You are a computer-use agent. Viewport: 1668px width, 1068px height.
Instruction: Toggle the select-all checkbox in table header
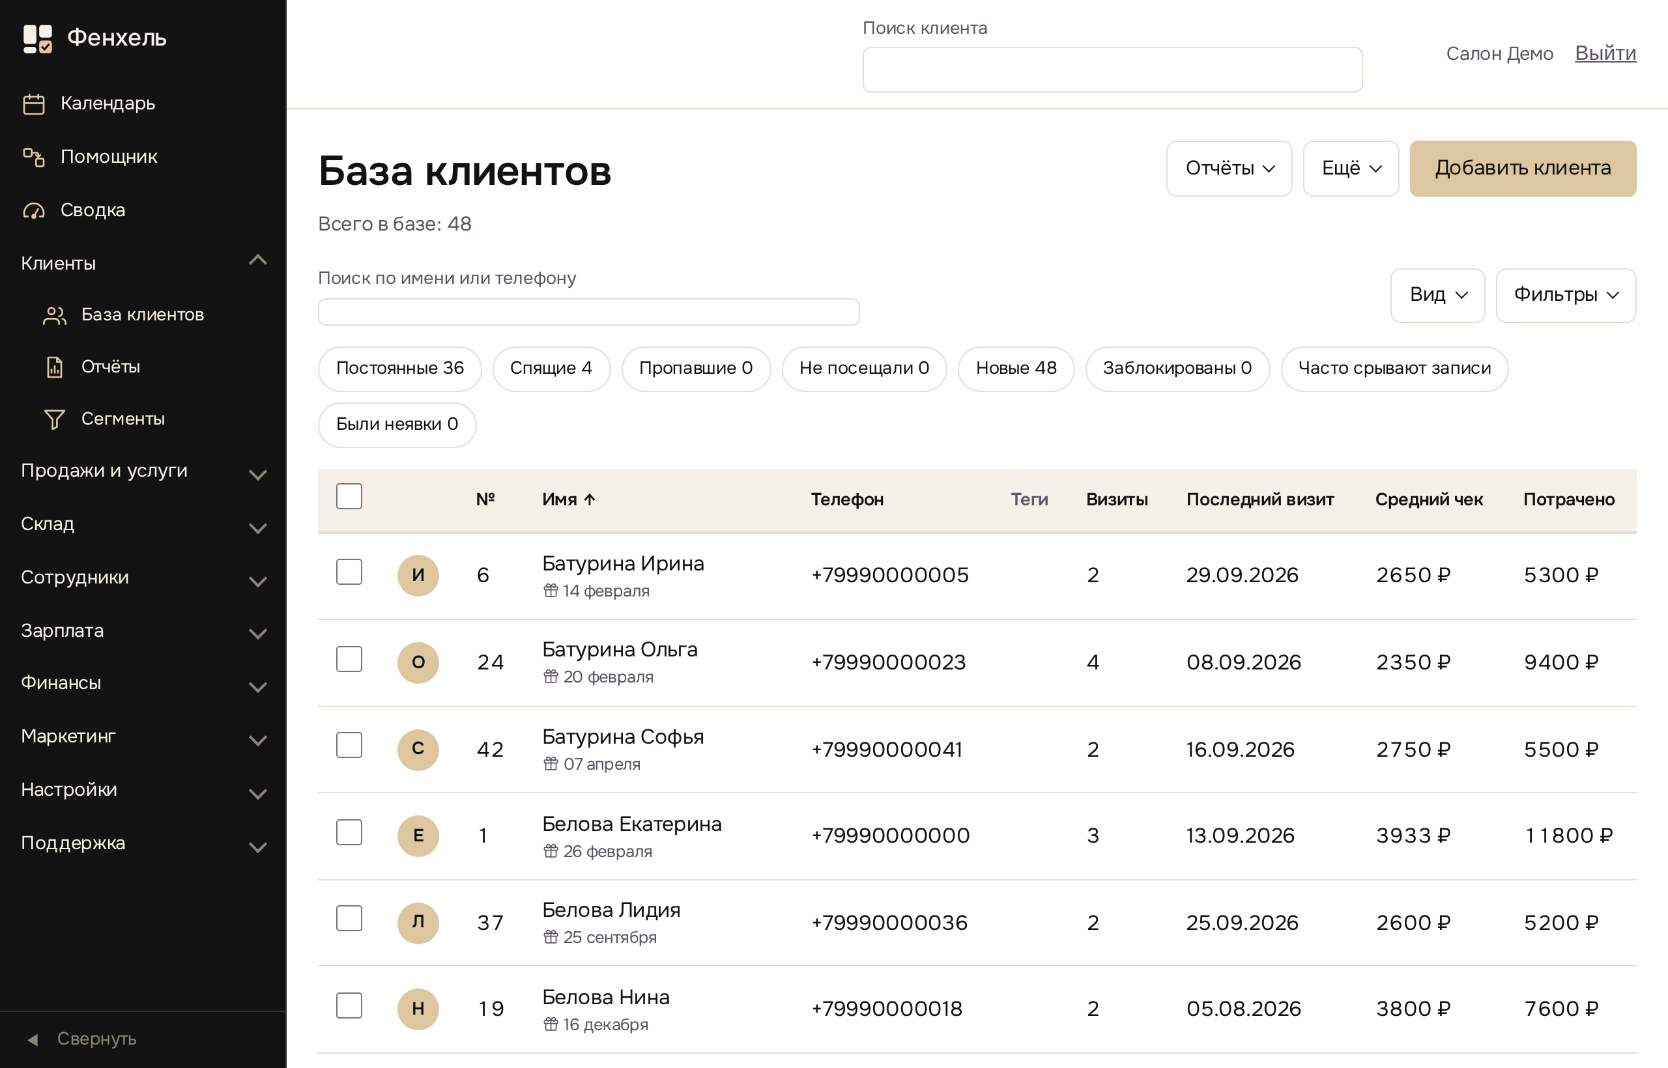349,496
